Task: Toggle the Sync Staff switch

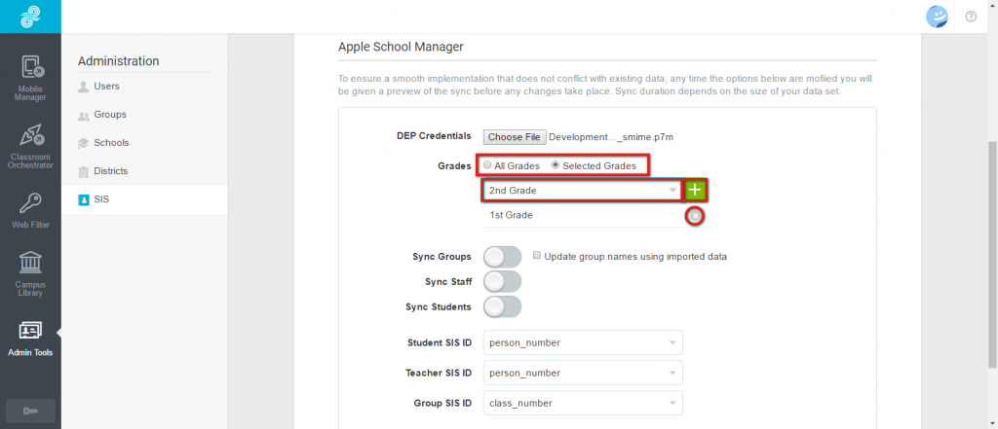Action: point(502,281)
